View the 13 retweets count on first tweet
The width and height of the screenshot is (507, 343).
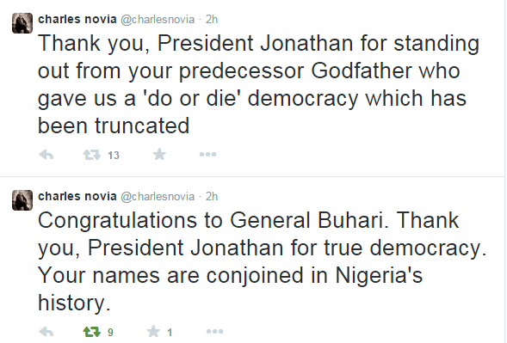pos(114,156)
